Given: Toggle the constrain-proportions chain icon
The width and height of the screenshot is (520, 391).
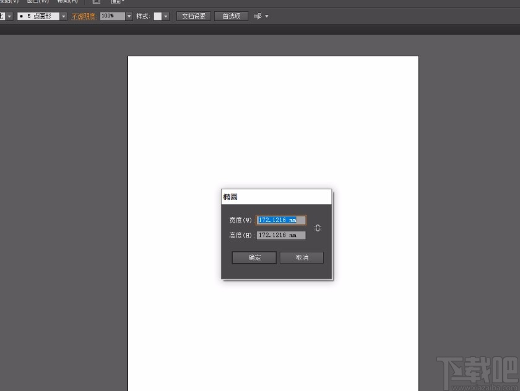Looking at the screenshot, I should pos(318,228).
